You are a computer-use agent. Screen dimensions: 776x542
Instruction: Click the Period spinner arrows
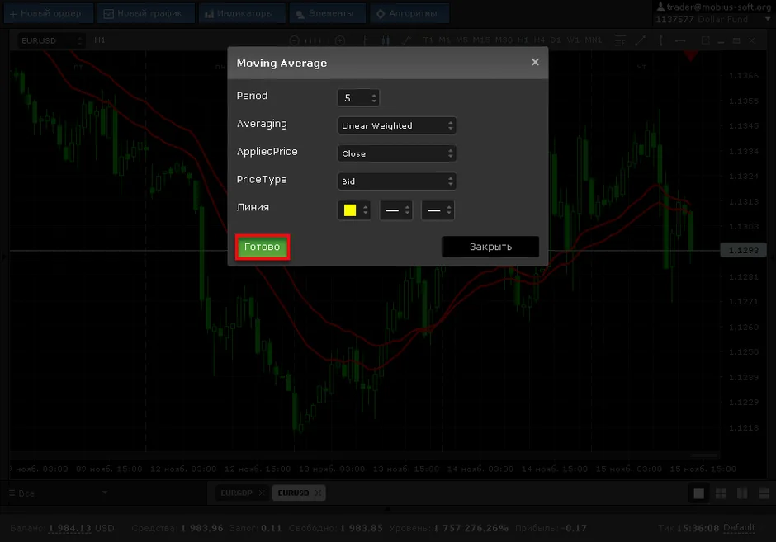(x=374, y=98)
